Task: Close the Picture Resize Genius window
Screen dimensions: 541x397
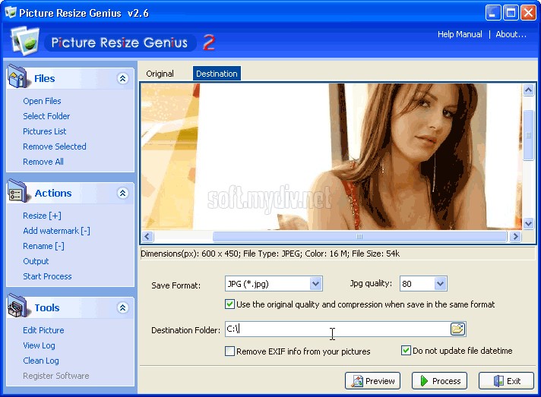Action: 528,13
